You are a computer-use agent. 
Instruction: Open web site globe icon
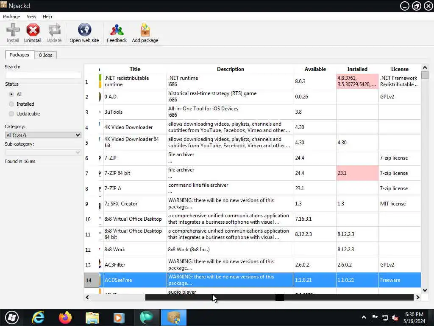point(84,30)
